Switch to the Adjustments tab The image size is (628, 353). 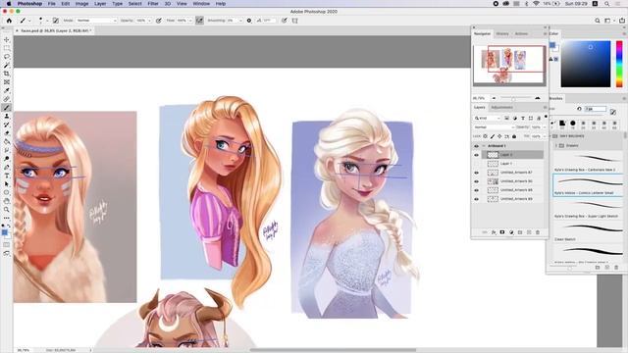click(x=501, y=107)
